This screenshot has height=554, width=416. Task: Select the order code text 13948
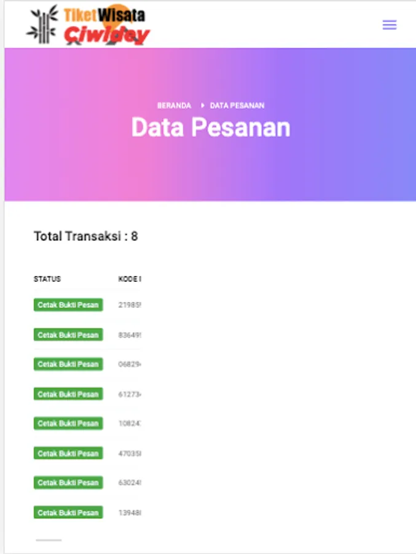point(129,512)
